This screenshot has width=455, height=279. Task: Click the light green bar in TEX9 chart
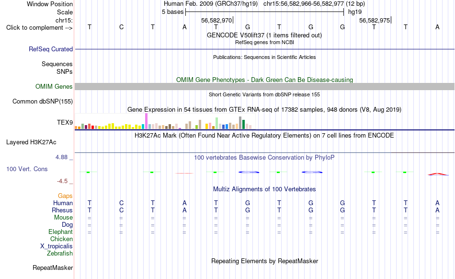[x=217, y=123]
